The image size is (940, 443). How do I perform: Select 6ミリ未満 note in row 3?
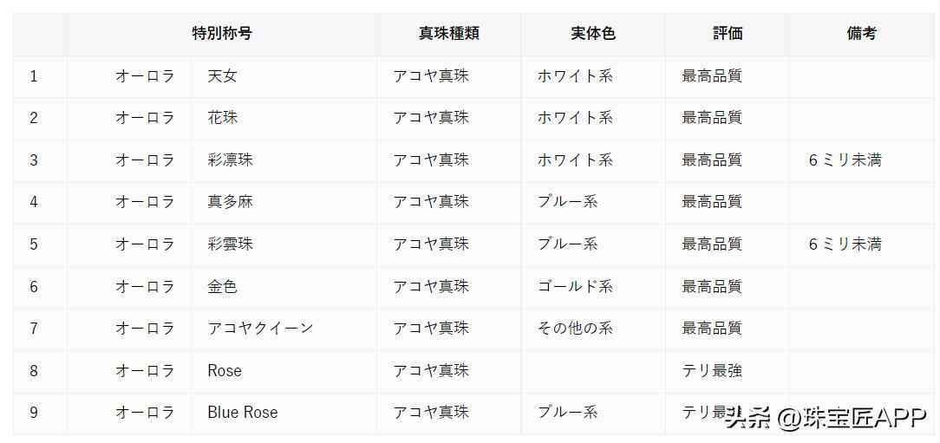click(845, 160)
